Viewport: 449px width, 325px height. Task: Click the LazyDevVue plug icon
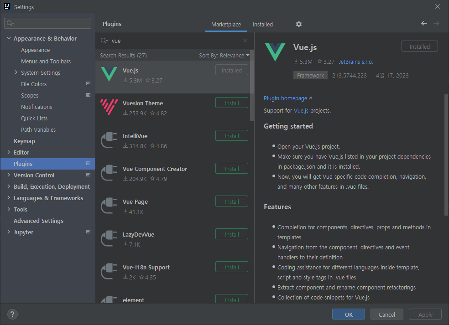click(x=109, y=238)
